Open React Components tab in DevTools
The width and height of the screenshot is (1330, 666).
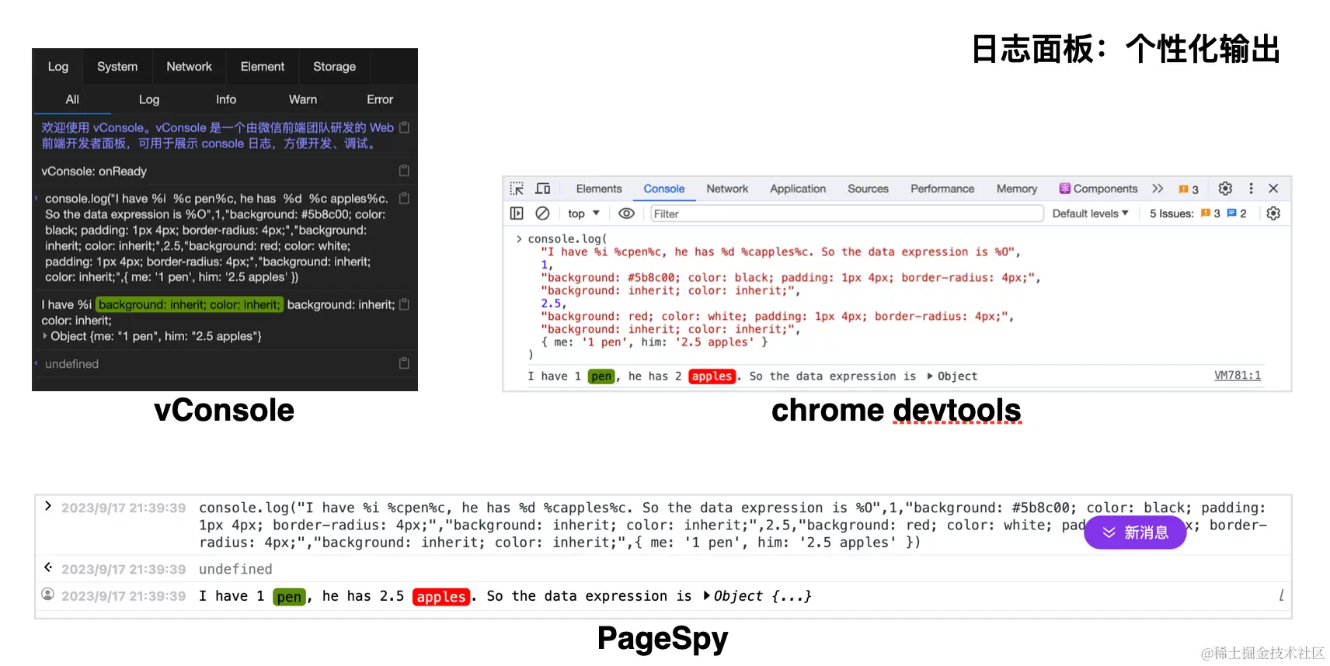pos(1098,189)
